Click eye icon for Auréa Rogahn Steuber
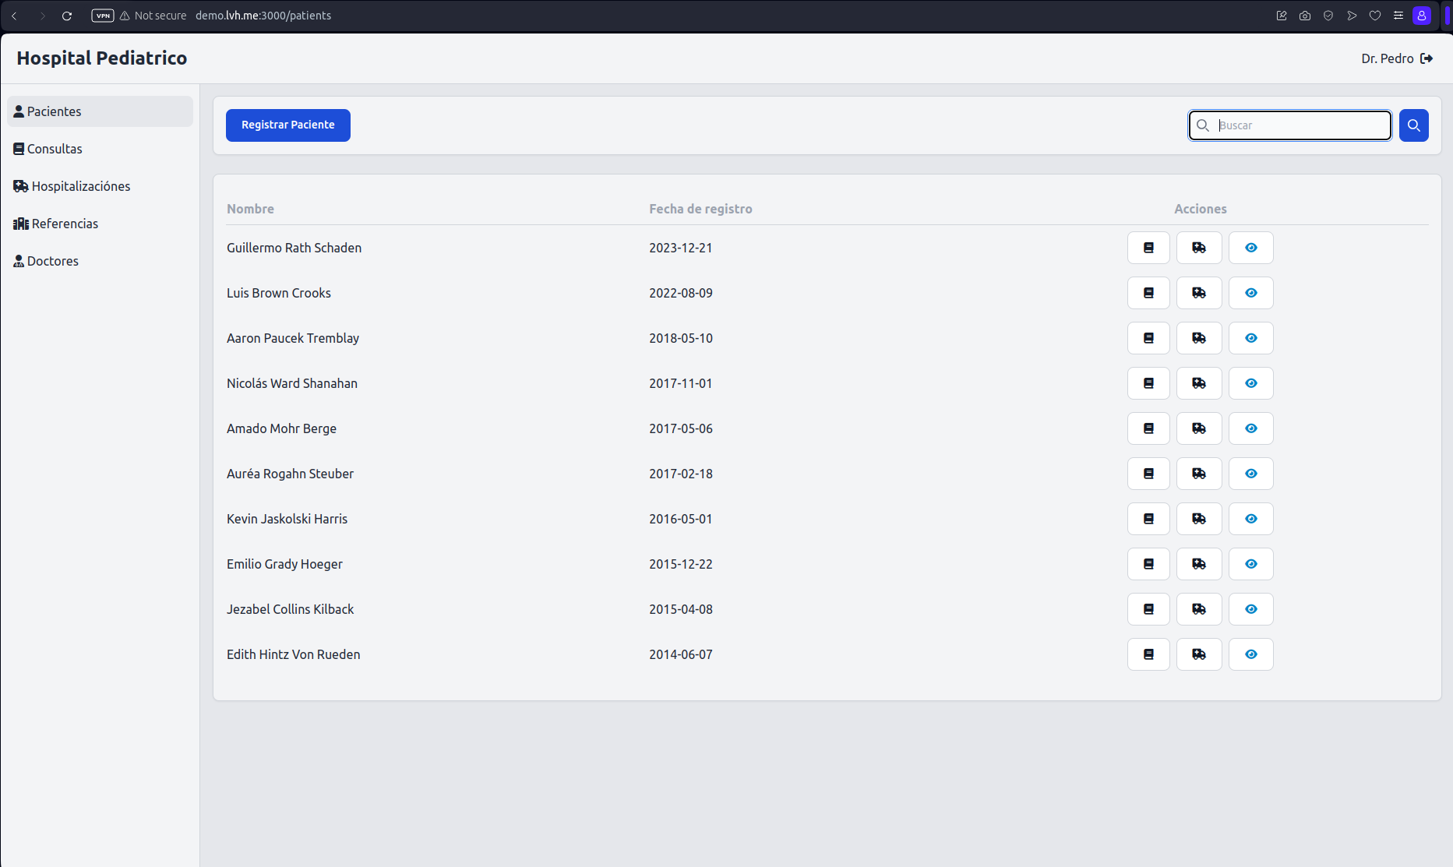Screen dimensions: 1453x867 (x=1251, y=474)
